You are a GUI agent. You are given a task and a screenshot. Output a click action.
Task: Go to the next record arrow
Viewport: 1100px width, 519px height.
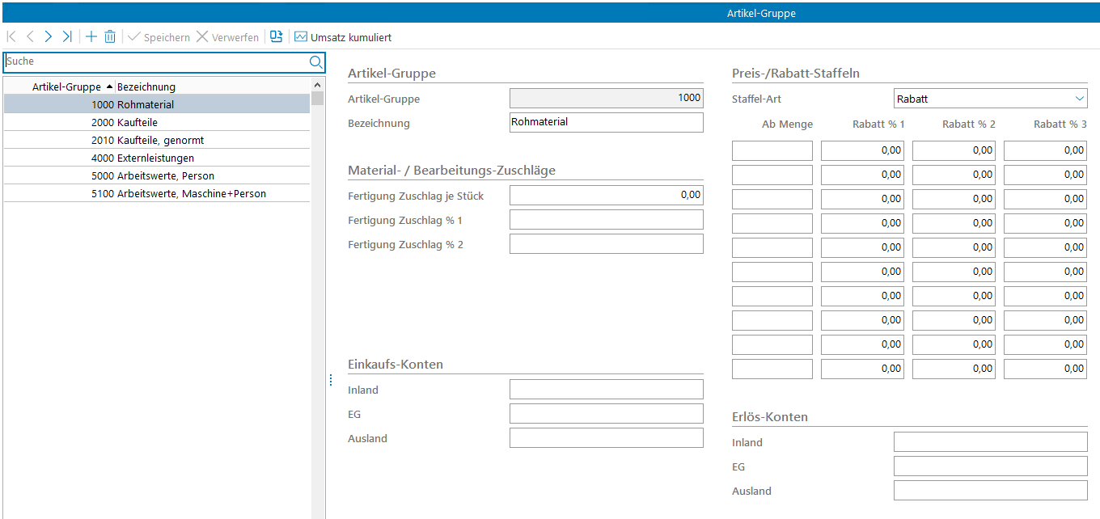click(49, 37)
